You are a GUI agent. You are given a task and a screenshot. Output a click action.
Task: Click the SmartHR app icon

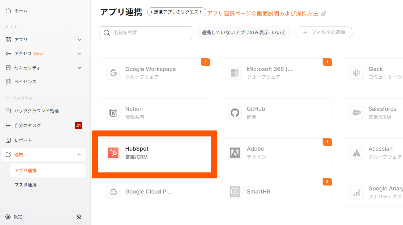(235, 192)
